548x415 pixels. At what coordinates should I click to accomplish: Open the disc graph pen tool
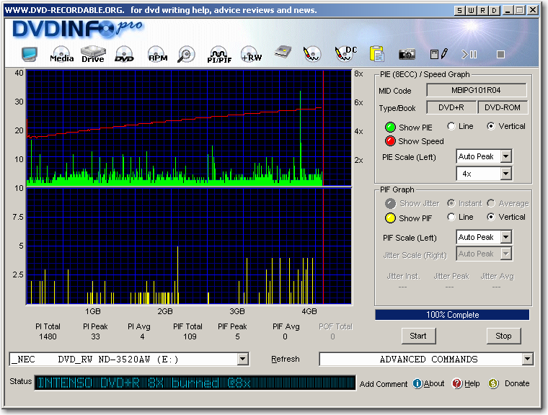[x=311, y=55]
